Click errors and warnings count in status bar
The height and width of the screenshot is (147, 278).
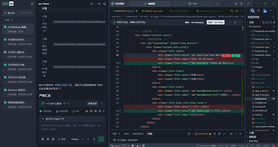point(136,145)
